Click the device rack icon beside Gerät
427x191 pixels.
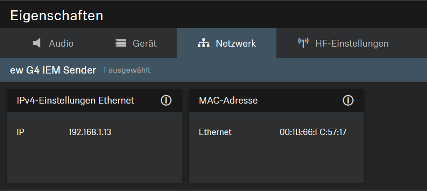120,43
